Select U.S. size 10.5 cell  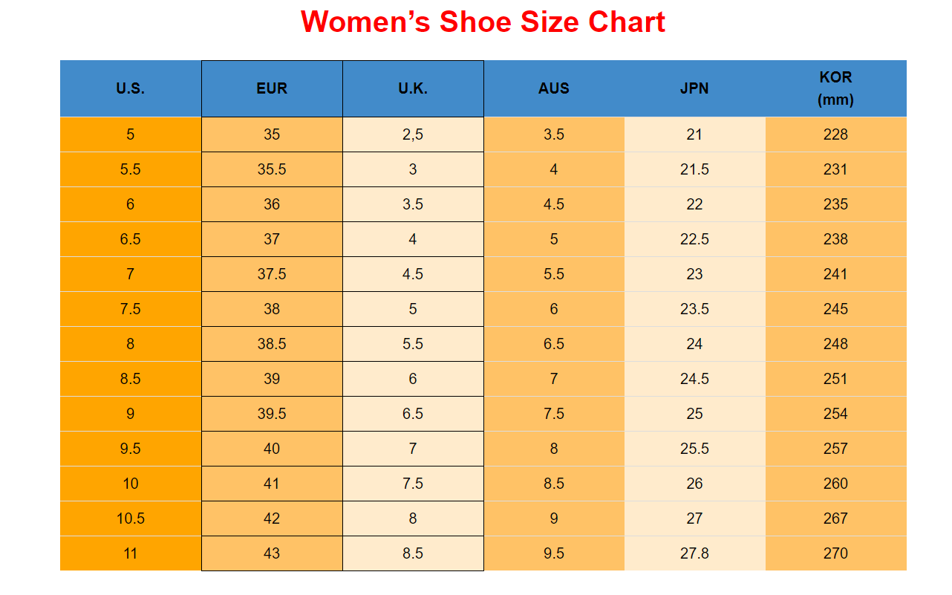[x=131, y=518]
